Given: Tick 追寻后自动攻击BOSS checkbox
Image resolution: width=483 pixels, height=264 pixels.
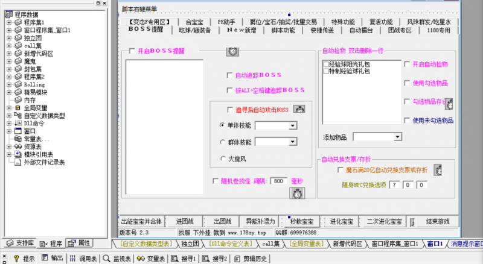Looking at the screenshot, I should coord(230,110).
